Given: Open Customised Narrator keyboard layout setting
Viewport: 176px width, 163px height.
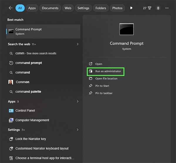Looking at the screenshot, I should click(43, 148).
